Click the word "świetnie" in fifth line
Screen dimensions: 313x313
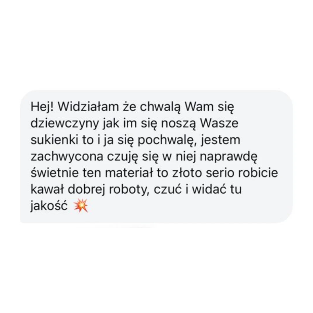point(55,172)
